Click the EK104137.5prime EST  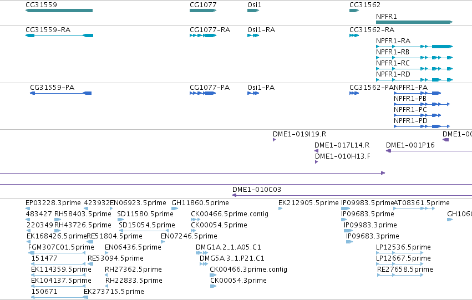[58, 287]
